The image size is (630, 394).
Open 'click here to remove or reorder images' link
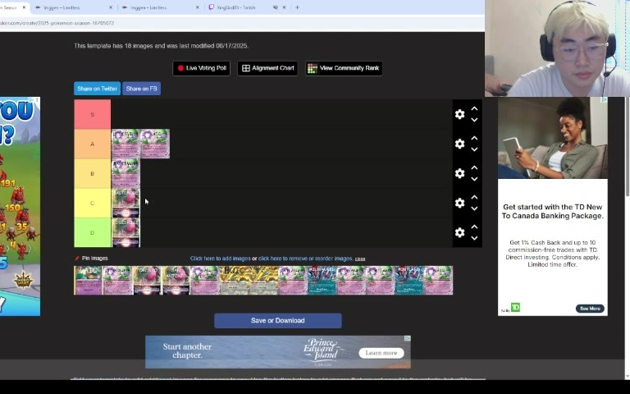(305, 259)
